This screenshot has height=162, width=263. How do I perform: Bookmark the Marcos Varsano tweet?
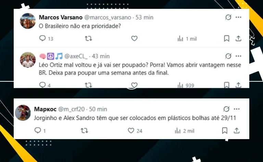point(227,38)
